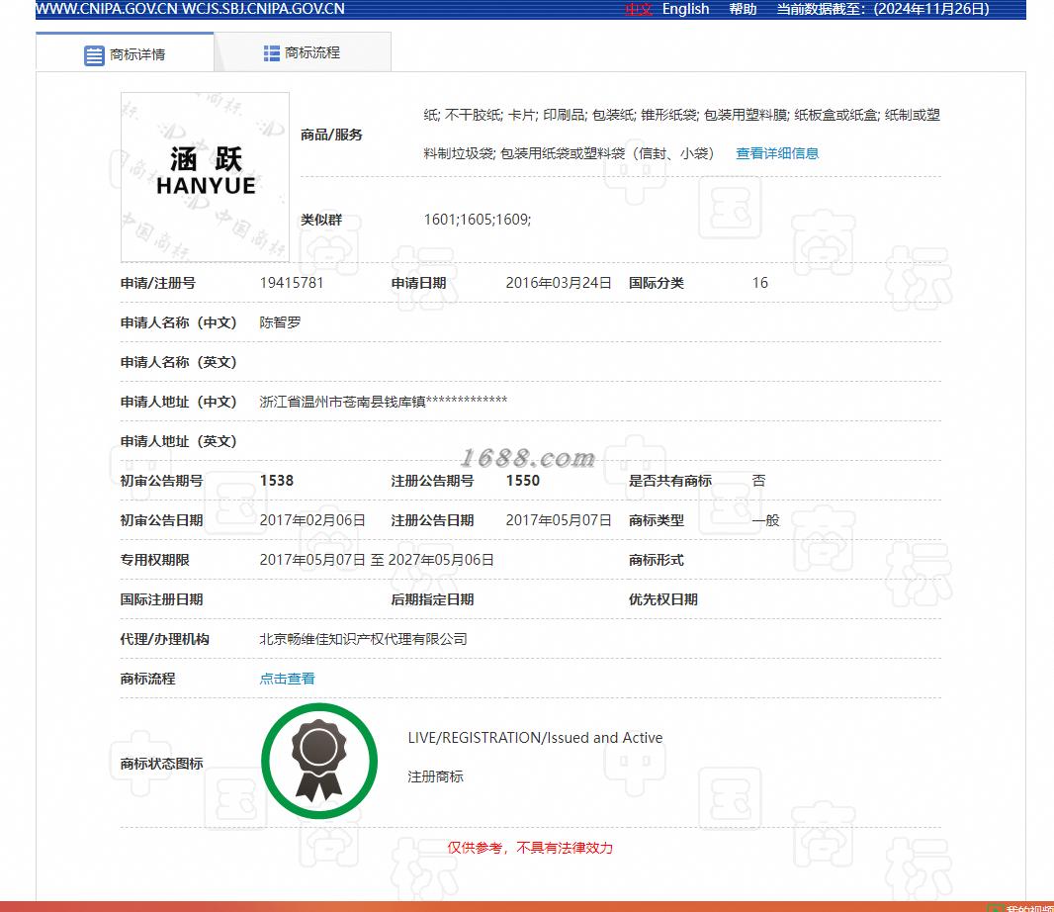Open 查看详细信息 for goods and services

click(777, 153)
